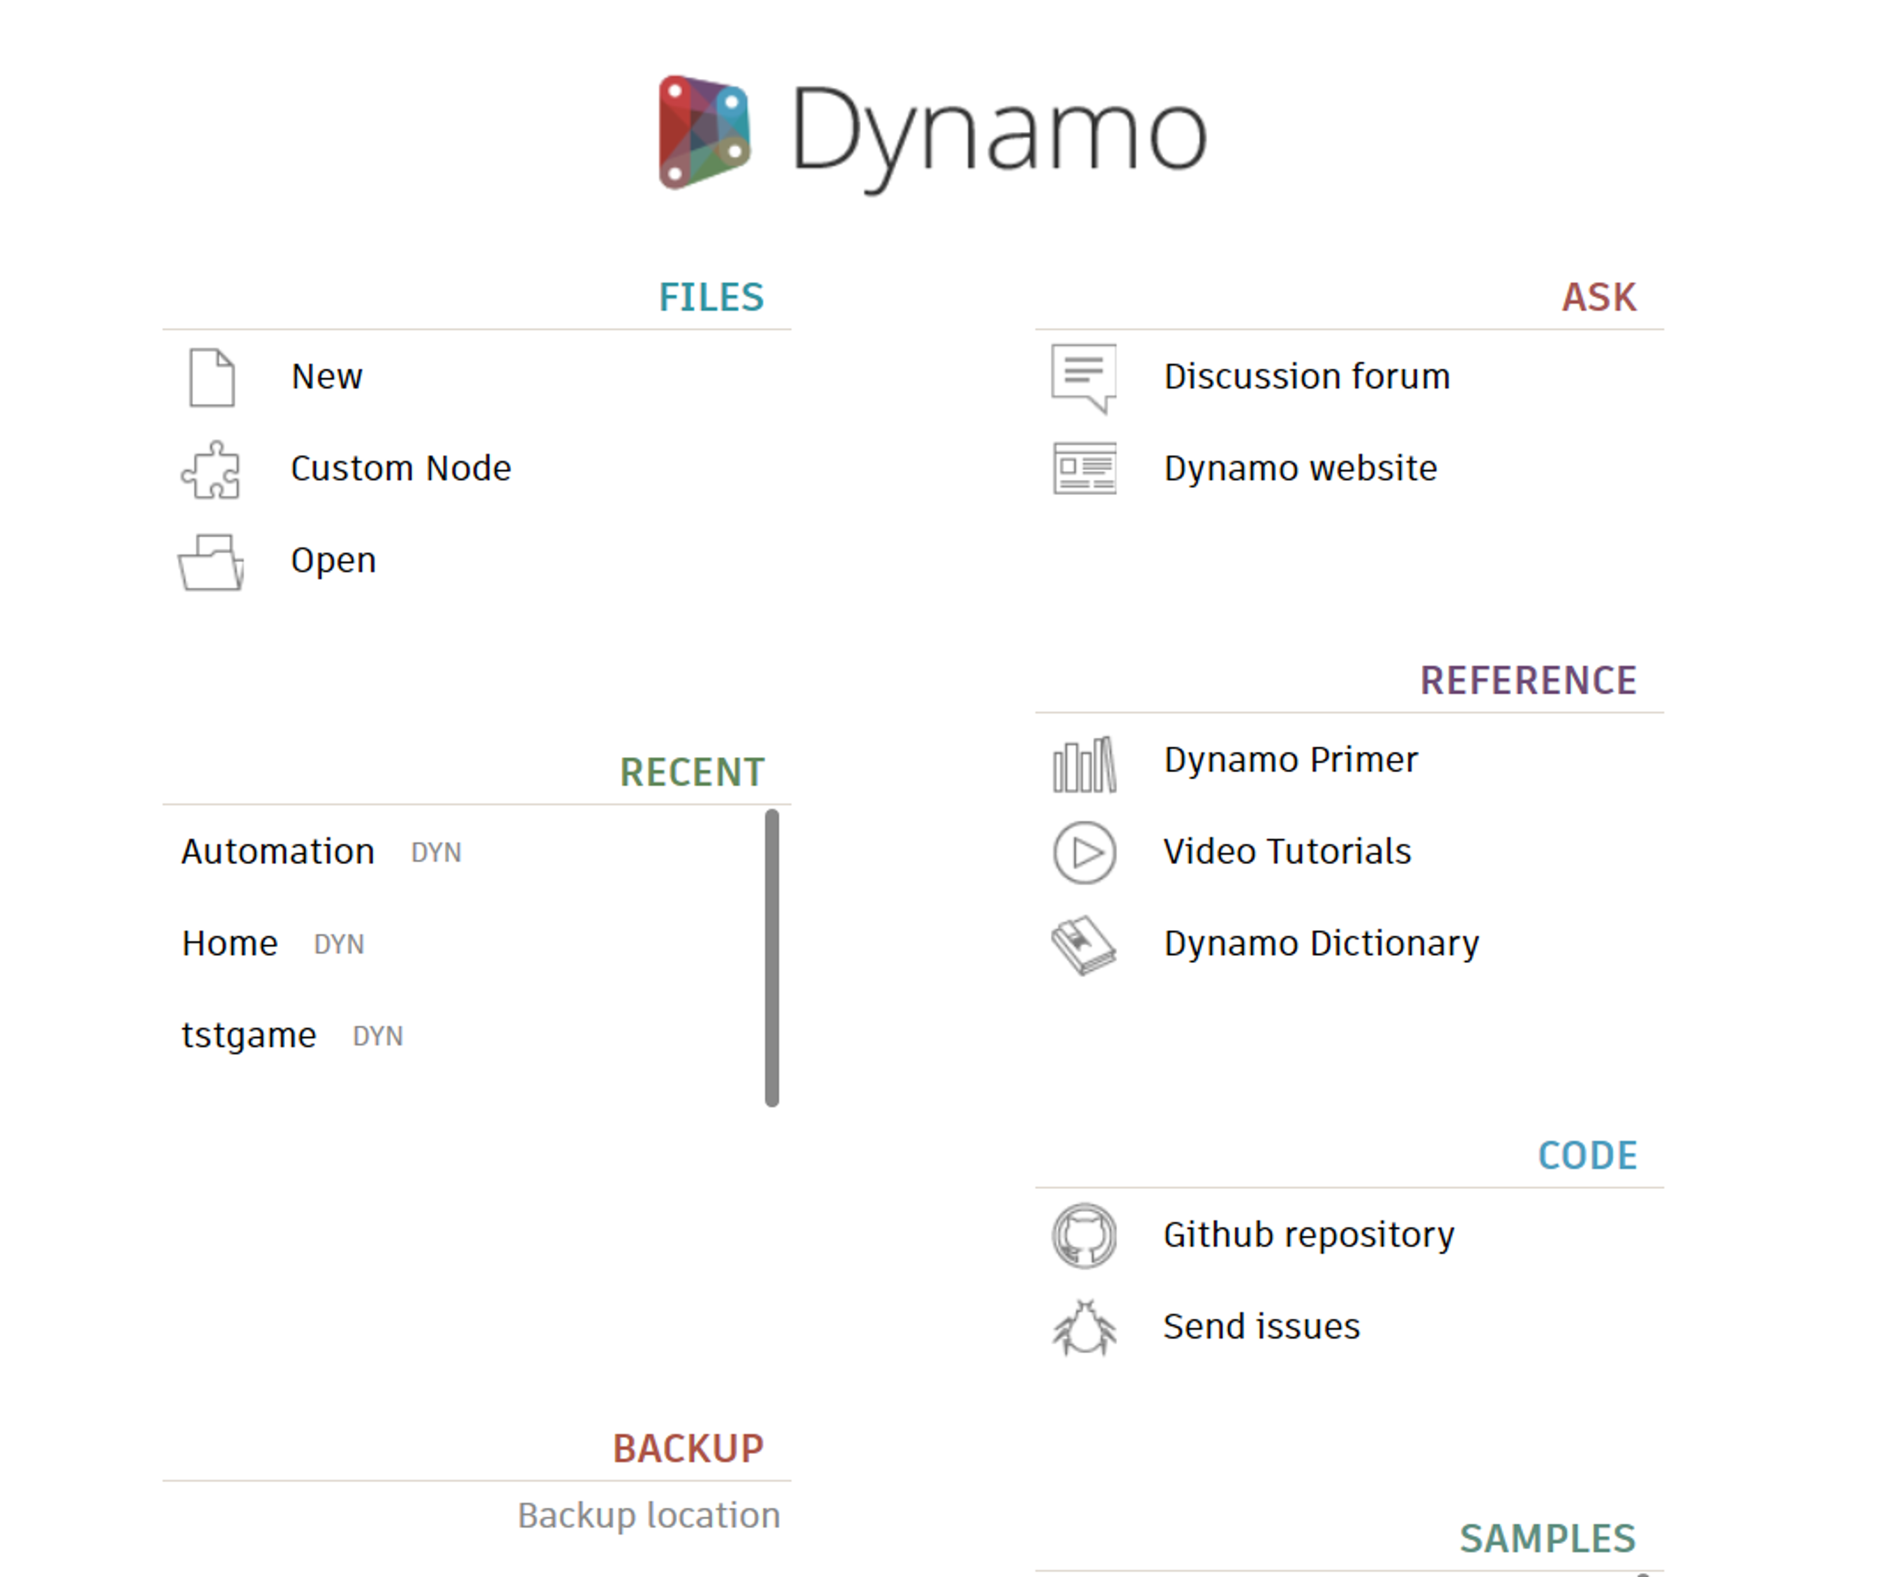This screenshot has width=1894, height=1577.
Task: Create a new Custom Node
Action: click(x=400, y=469)
